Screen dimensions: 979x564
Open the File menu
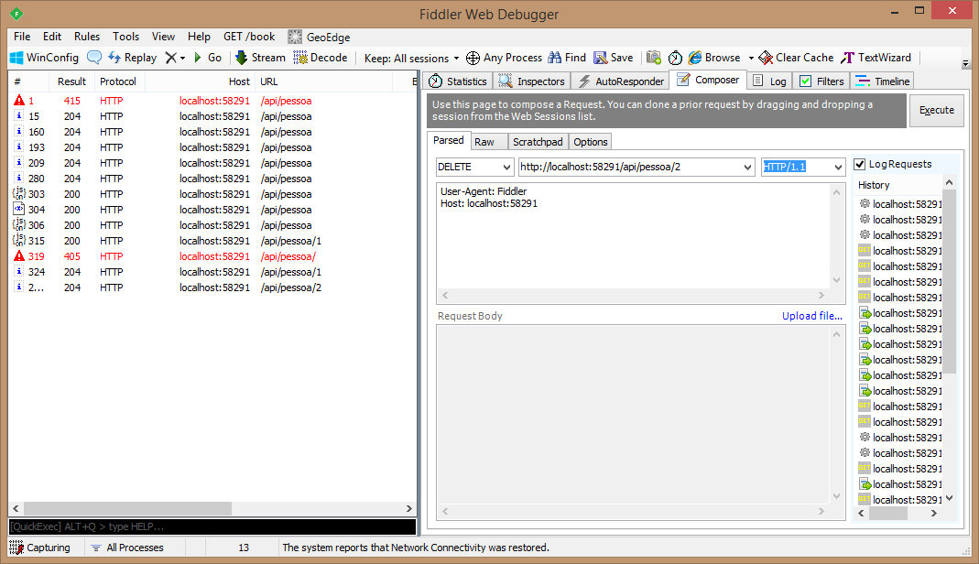22,37
